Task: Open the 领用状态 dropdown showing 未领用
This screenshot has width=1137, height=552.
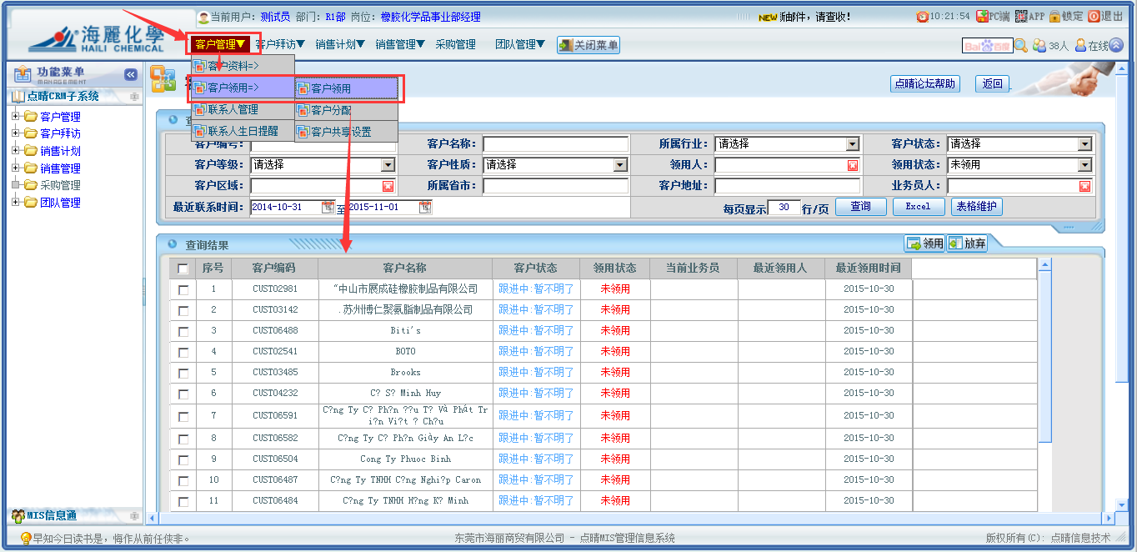Action: (x=1084, y=165)
